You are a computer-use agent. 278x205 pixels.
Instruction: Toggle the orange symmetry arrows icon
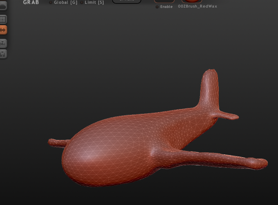(x=3, y=30)
